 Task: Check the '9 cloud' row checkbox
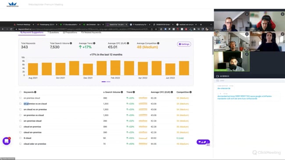20,138
